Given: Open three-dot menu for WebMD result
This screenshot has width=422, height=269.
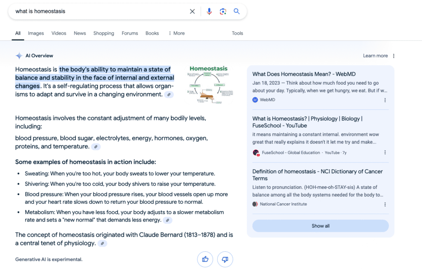Looking at the screenshot, I should point(385,100).
